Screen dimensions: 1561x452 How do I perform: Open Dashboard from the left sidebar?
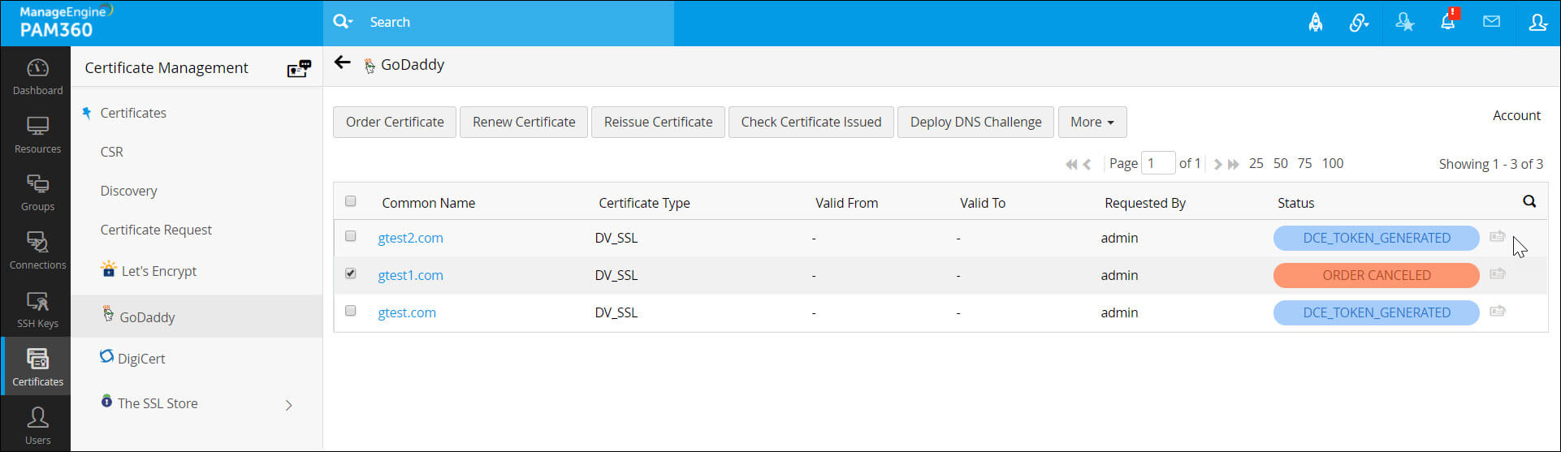pyautogui.click(x=37, y=77)
